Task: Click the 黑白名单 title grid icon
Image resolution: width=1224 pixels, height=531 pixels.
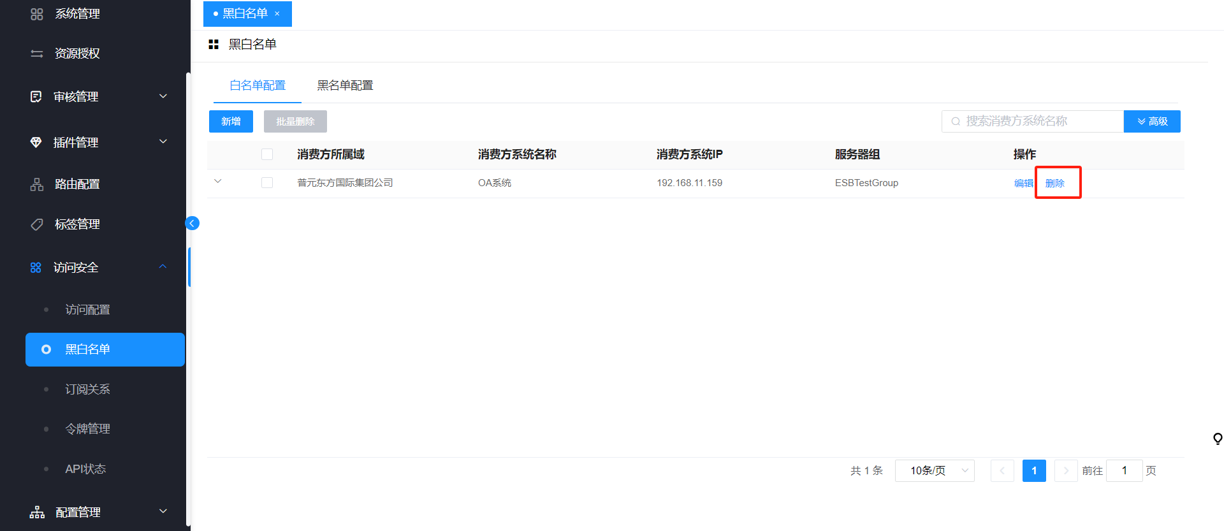Action: click(x=214, y=44)
